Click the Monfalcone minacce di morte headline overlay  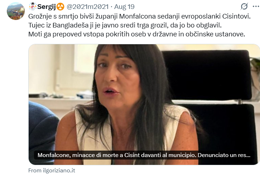[x=144, y=155]
